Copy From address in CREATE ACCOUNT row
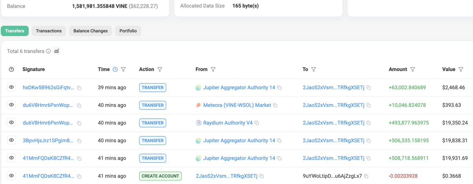The width and height of the screenshot is (473, 184). (x=261, y=176)
